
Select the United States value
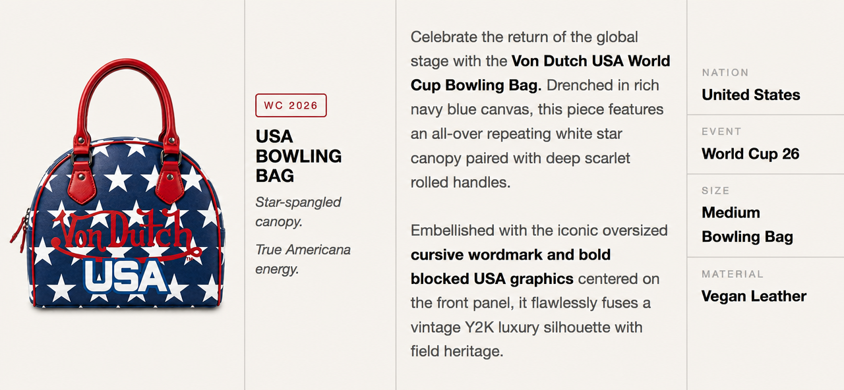(751, 95)
